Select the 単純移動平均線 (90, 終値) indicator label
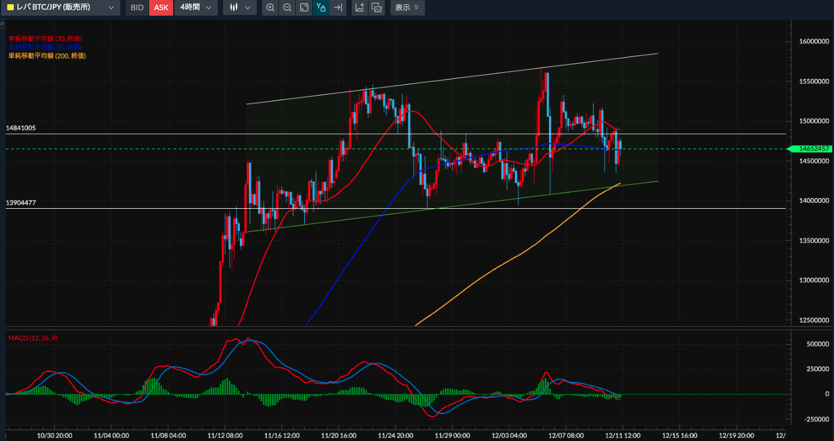Screen dimensions: 834x441 click(x=45, y=47)
